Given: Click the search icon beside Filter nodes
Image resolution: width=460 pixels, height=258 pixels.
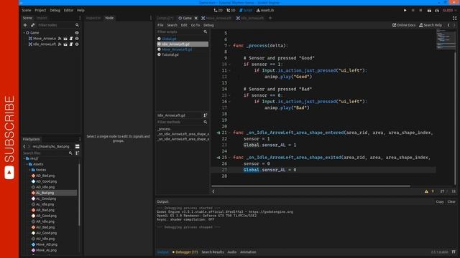Looking at the screenshot, I should [x=77, y=25].
